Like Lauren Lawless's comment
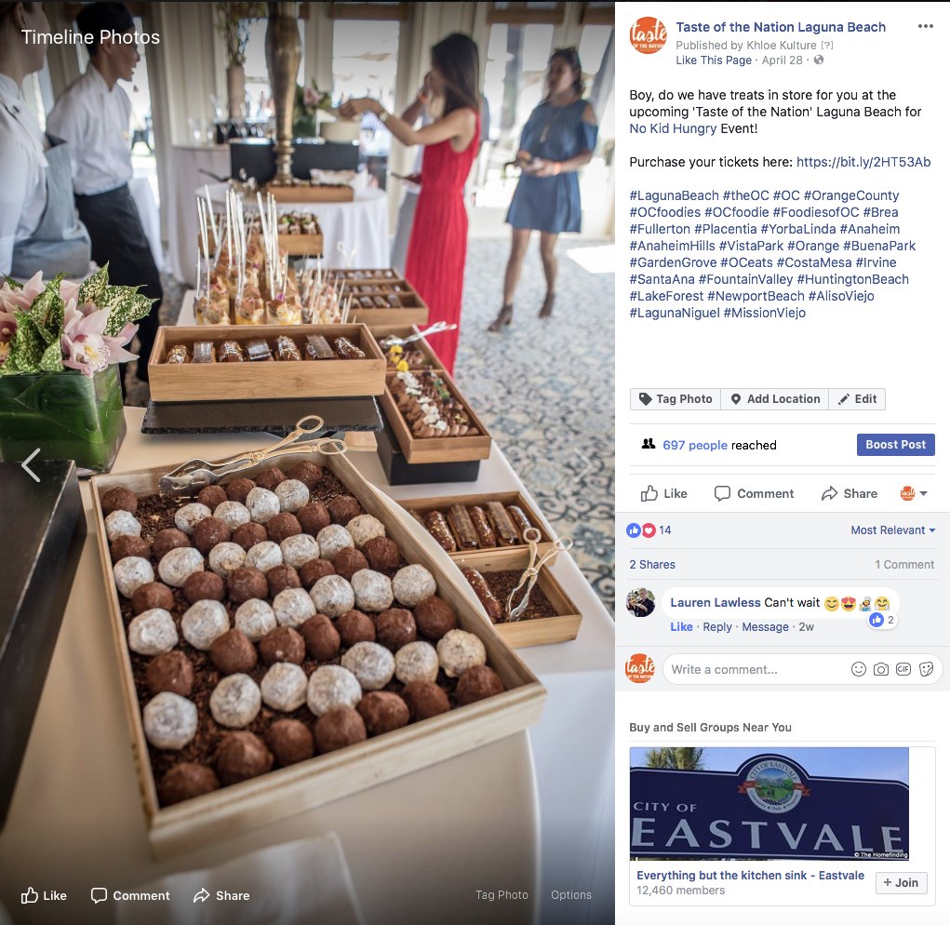This screenshot has width=950, height=925. point(681,627)
